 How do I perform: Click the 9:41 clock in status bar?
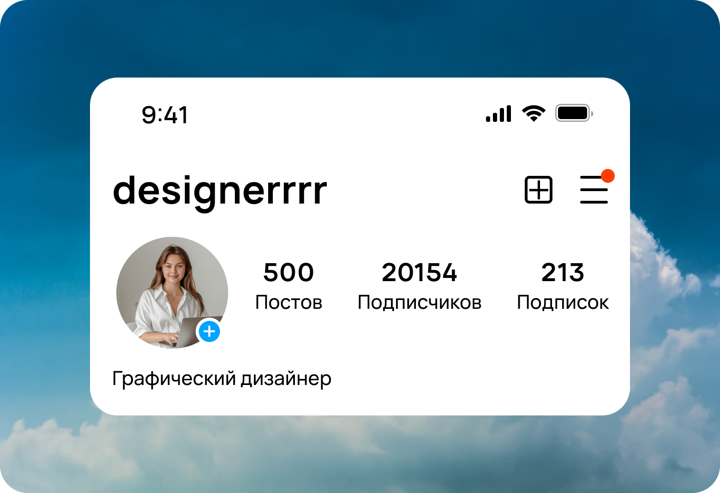pos(165,115)
